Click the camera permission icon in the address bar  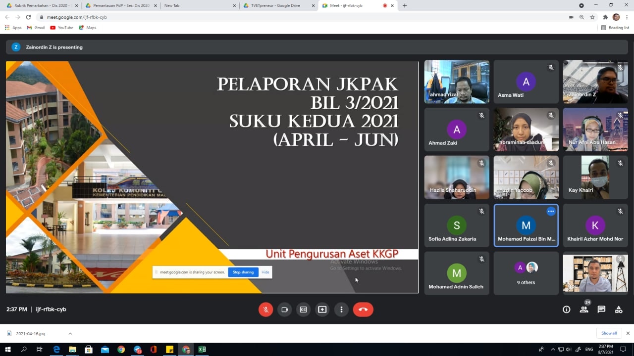[571, 17]
